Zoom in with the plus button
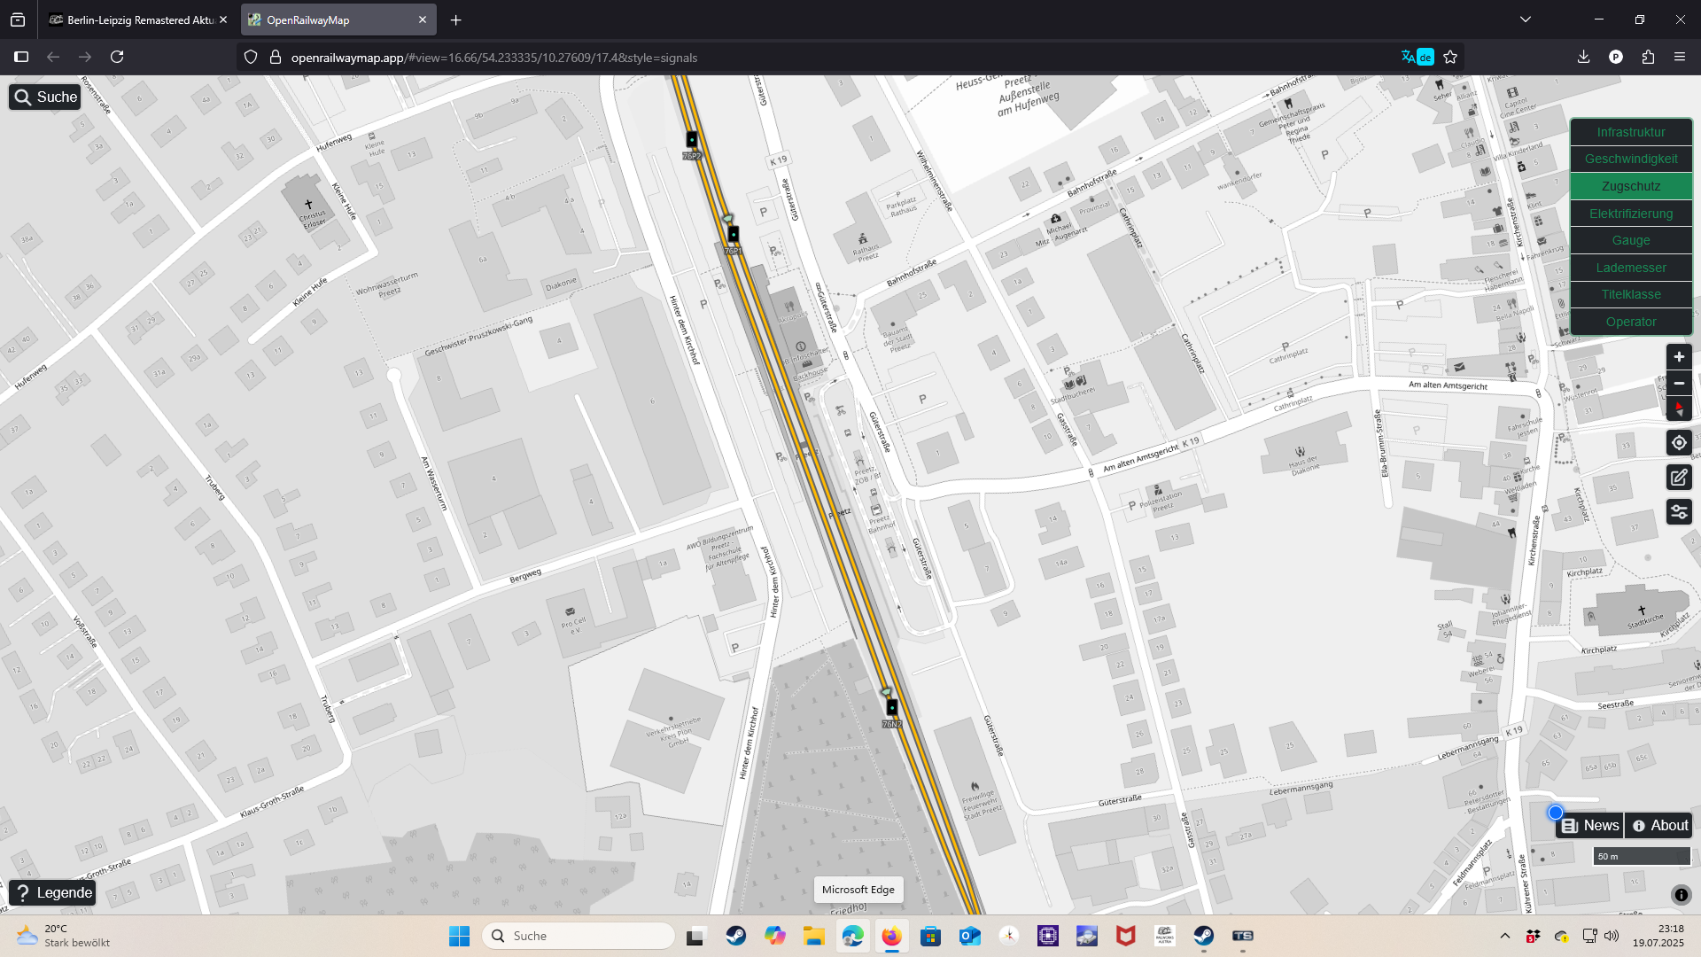This screenshot has height=957, width=1701. (x=1679, y=356)
